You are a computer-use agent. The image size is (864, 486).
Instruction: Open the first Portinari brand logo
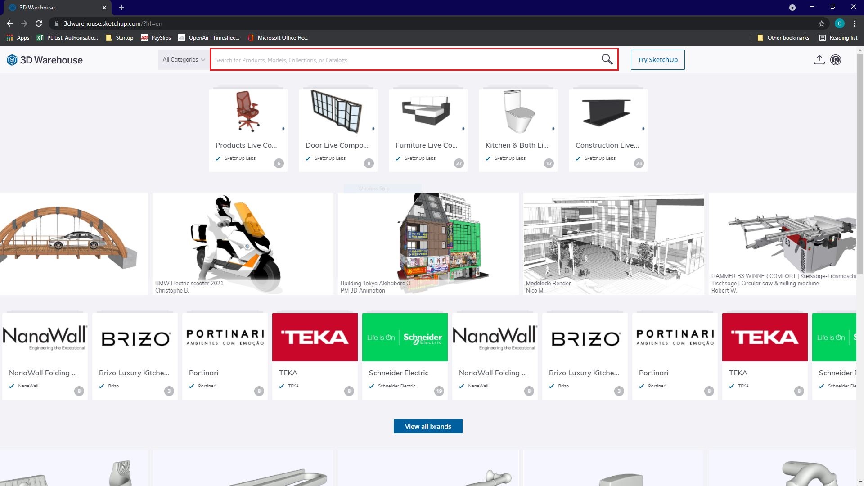225,337
